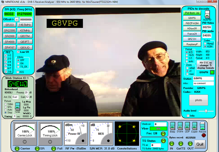Toggle the AutoPID switch
Screen dimensions: 219x152
coord(207,14)
